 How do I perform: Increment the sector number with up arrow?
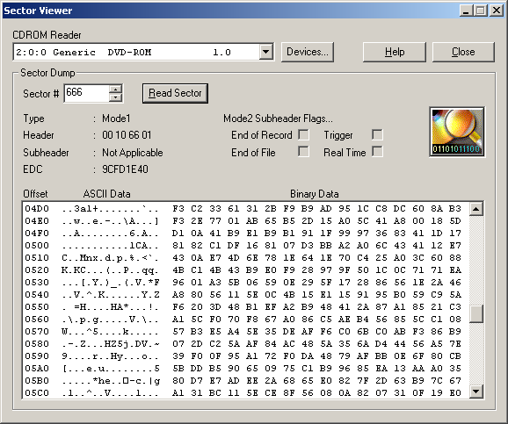(116, 89)
